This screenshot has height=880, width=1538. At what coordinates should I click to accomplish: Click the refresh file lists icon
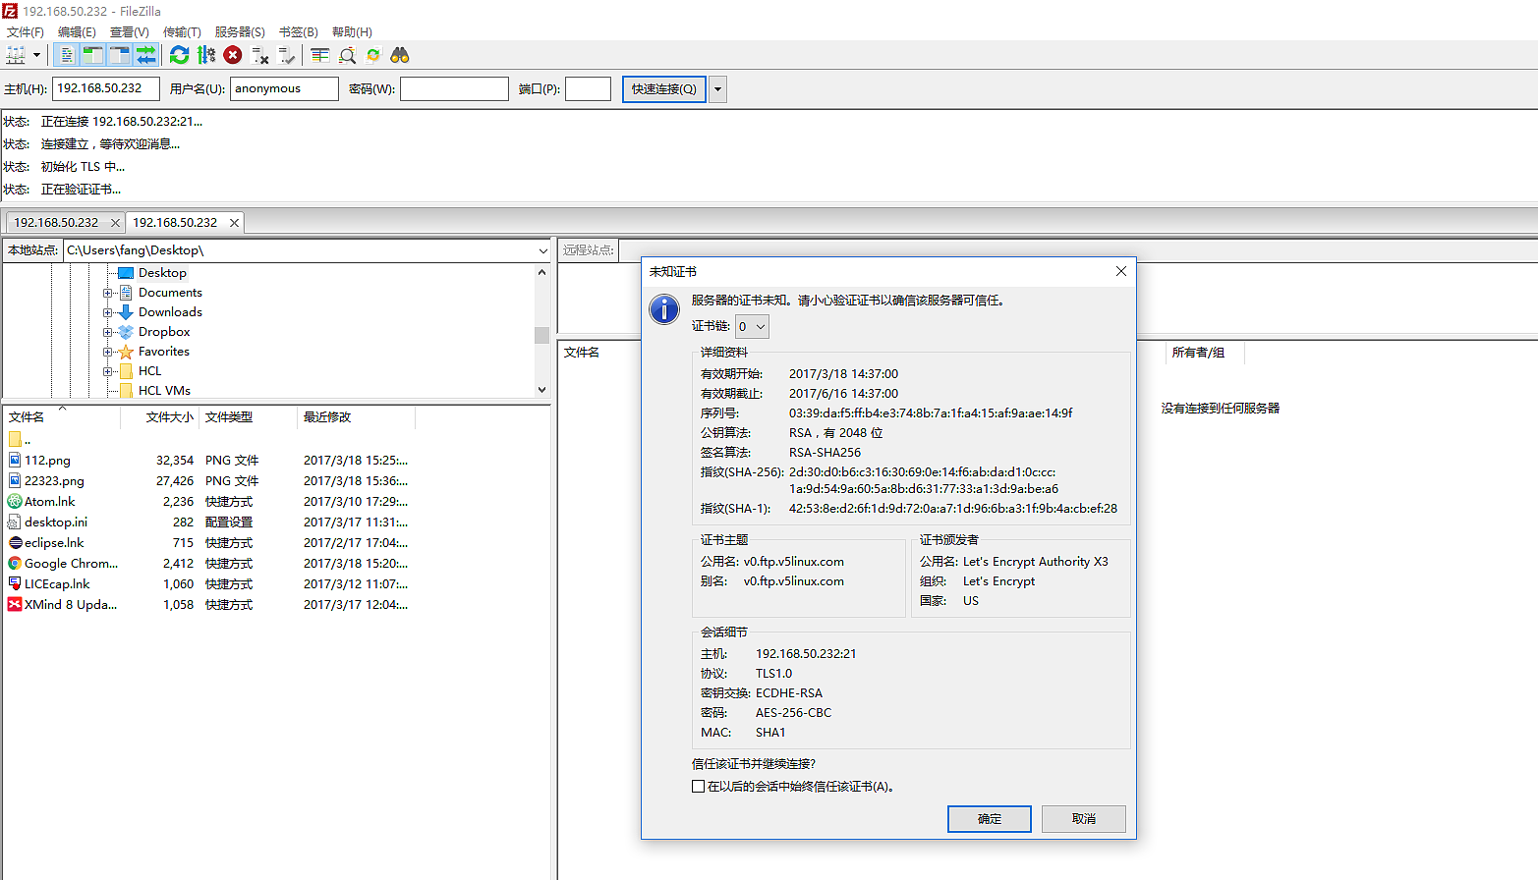click(x=179, y=56)
